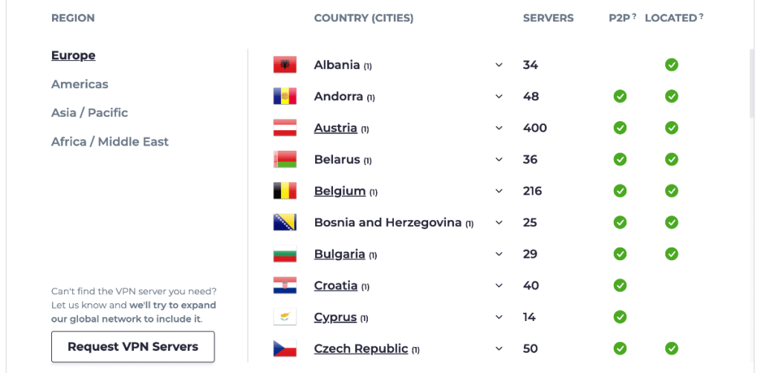Click the Belarus flag icon
The image size is (761, 373).
(x=285, y=160)
